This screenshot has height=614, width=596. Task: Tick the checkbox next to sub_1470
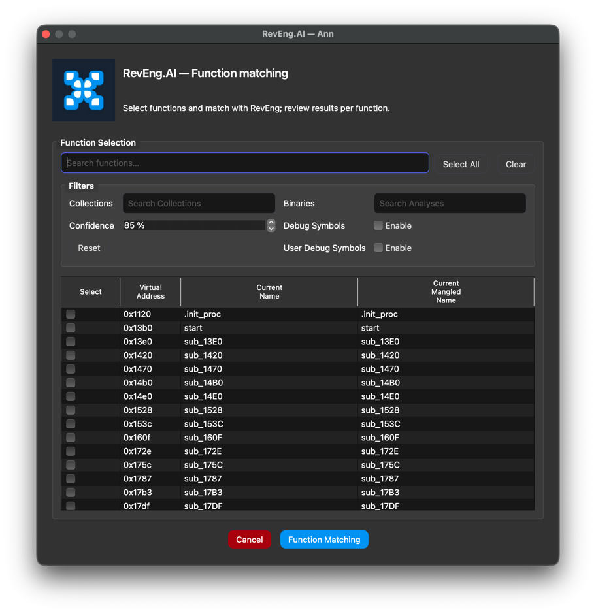coord(70,369)
